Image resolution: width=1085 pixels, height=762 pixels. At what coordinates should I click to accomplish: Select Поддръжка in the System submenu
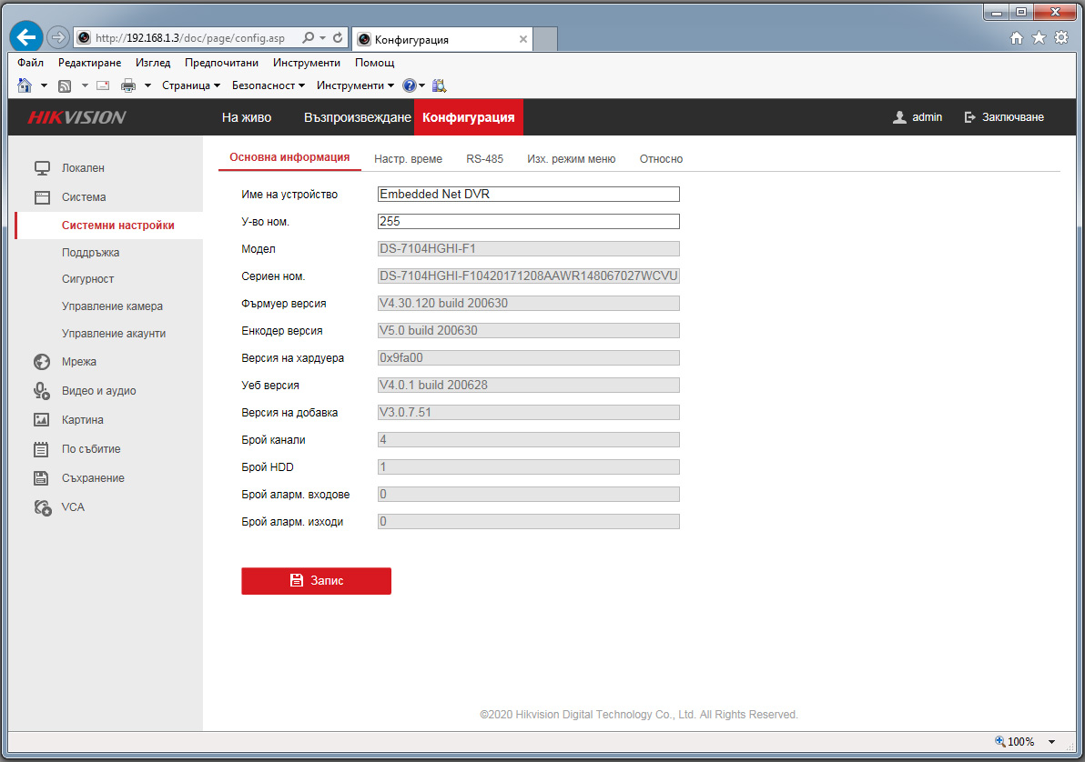coord(90,253)
